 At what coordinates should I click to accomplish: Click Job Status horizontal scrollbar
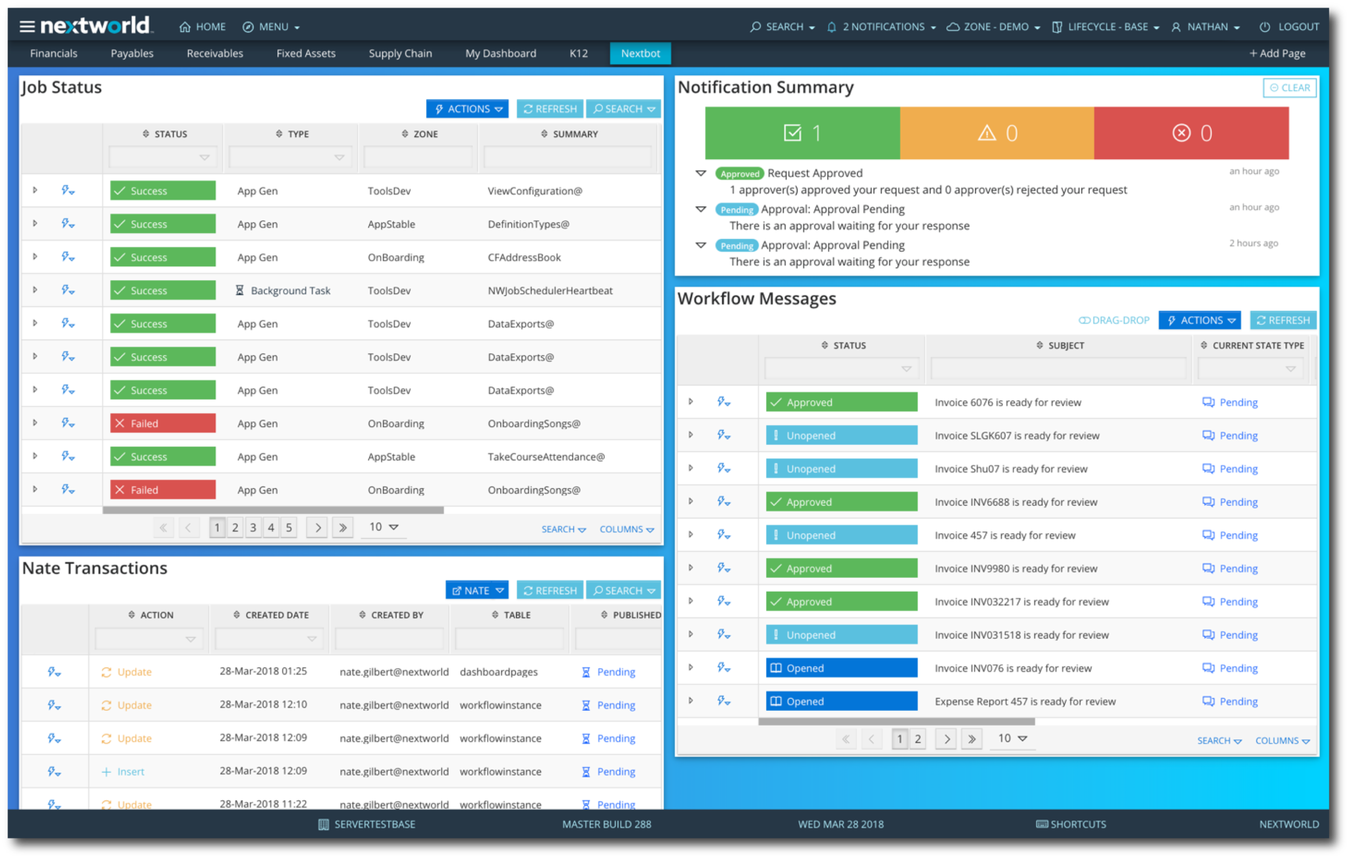pyautogui.click(x=274, y=510)
